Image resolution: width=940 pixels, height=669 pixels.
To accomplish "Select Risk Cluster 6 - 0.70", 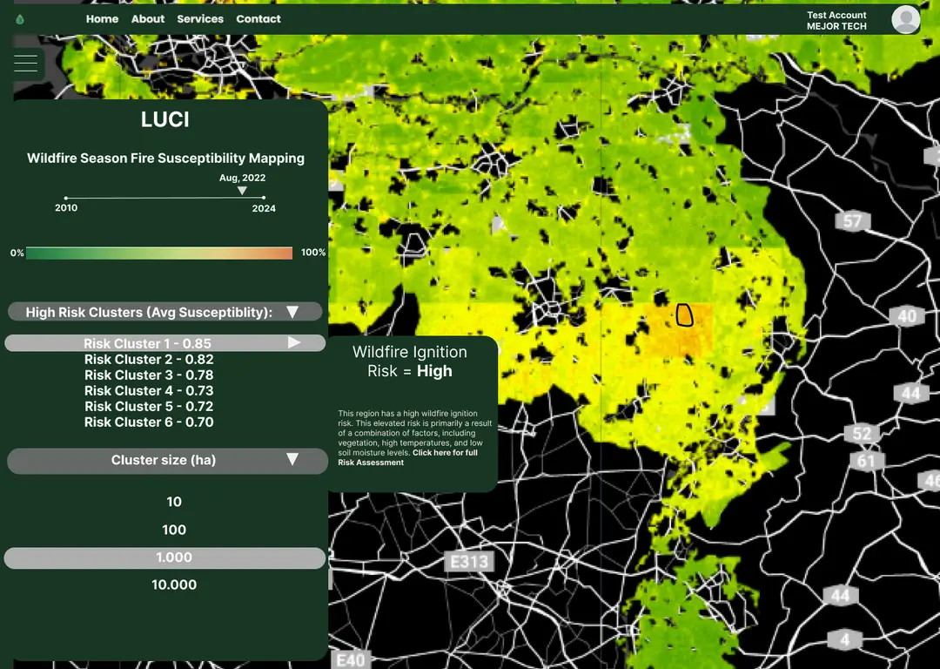I will 149,422.
